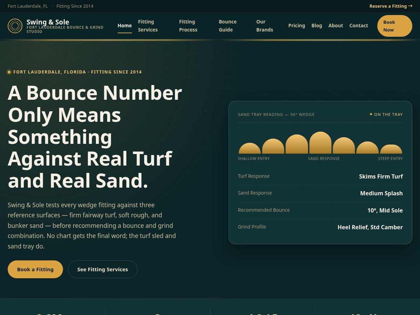Click the arrow in Reserve a Fitting

pyautogui.click(x=410, y=6)
